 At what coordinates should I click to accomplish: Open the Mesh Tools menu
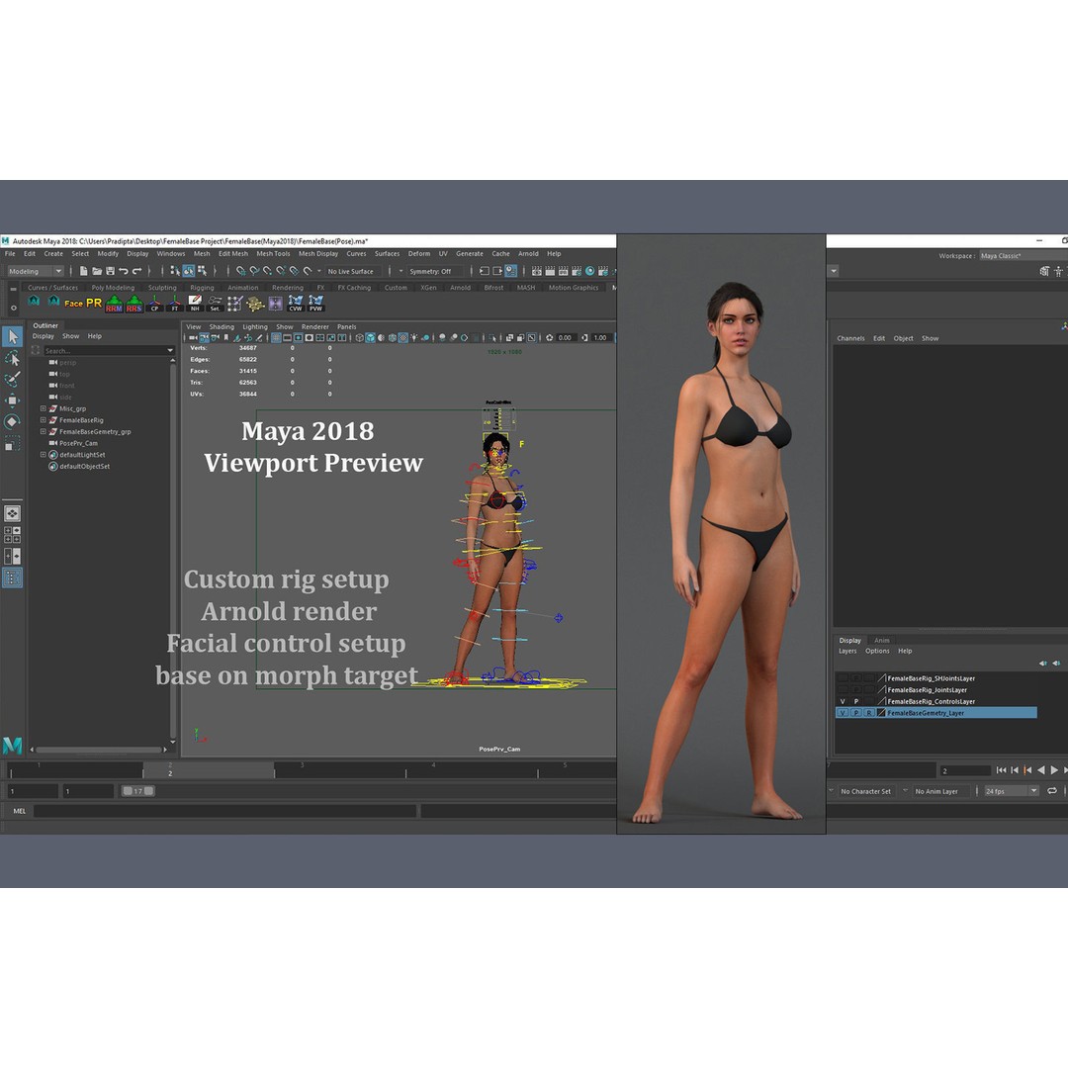(x=273, y=253)
